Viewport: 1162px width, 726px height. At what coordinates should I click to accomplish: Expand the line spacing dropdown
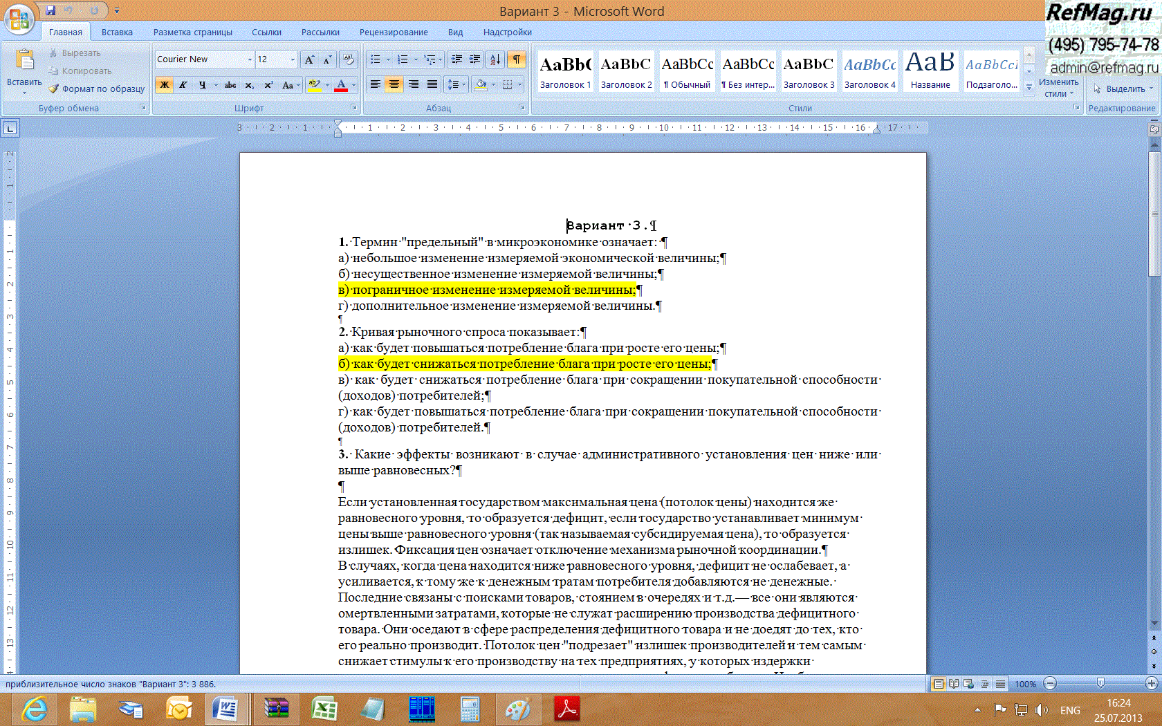tap(463, 85)
